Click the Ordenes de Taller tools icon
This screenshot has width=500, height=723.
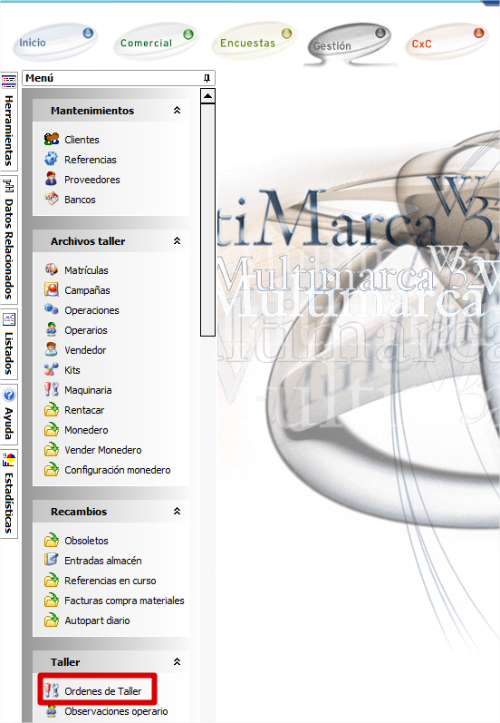click(x=52, y=690)
